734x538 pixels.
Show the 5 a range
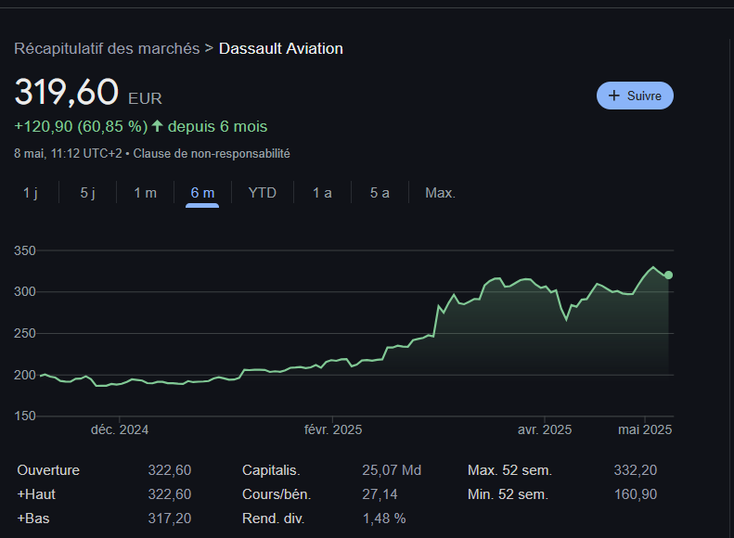coord(380,193)
